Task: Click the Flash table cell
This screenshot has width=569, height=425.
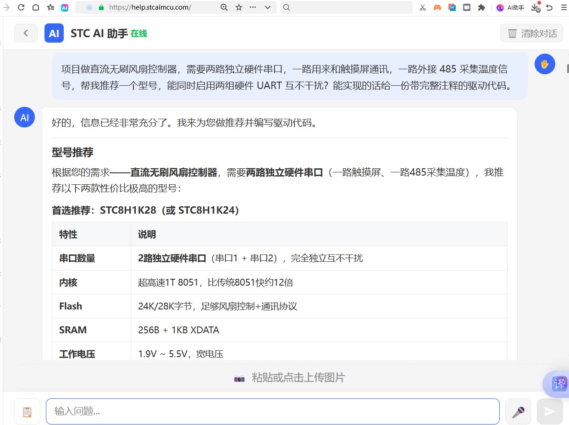Action: coord(91,306)
